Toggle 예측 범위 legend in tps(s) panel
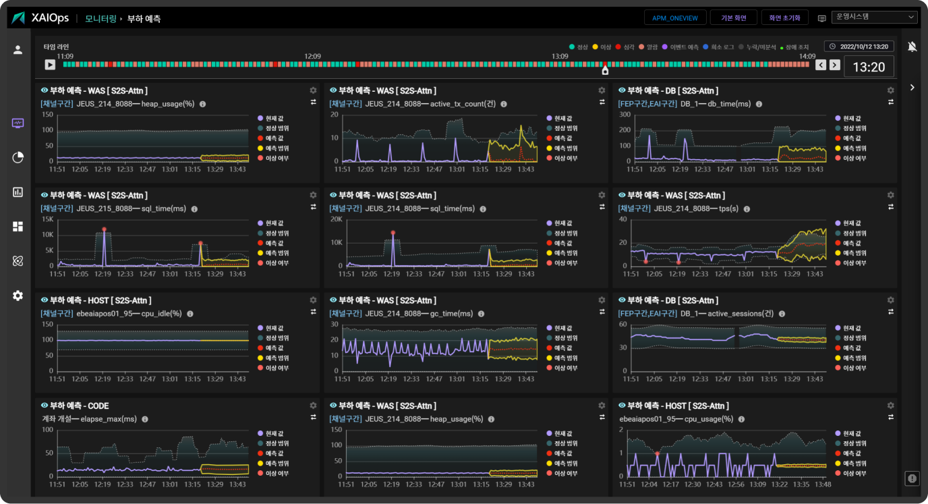The image size is (928, 504). tap(851, 253)
